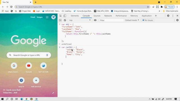Bookmark this tab with star icon
The image size is (180, 101).
[x=148, y=7]
